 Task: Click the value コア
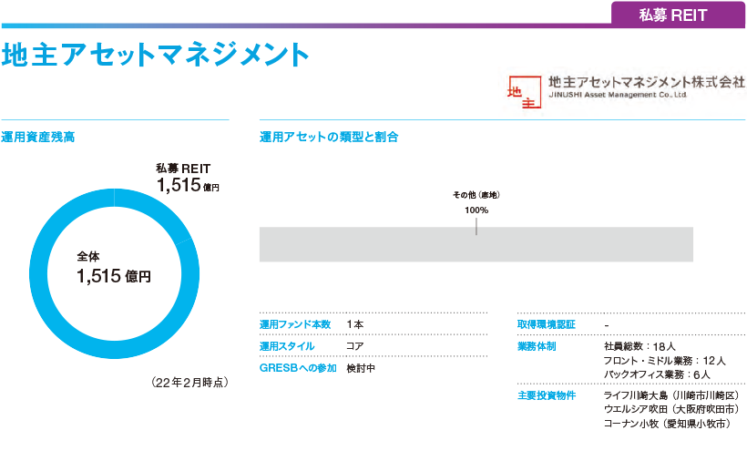[x=355, y=346]
